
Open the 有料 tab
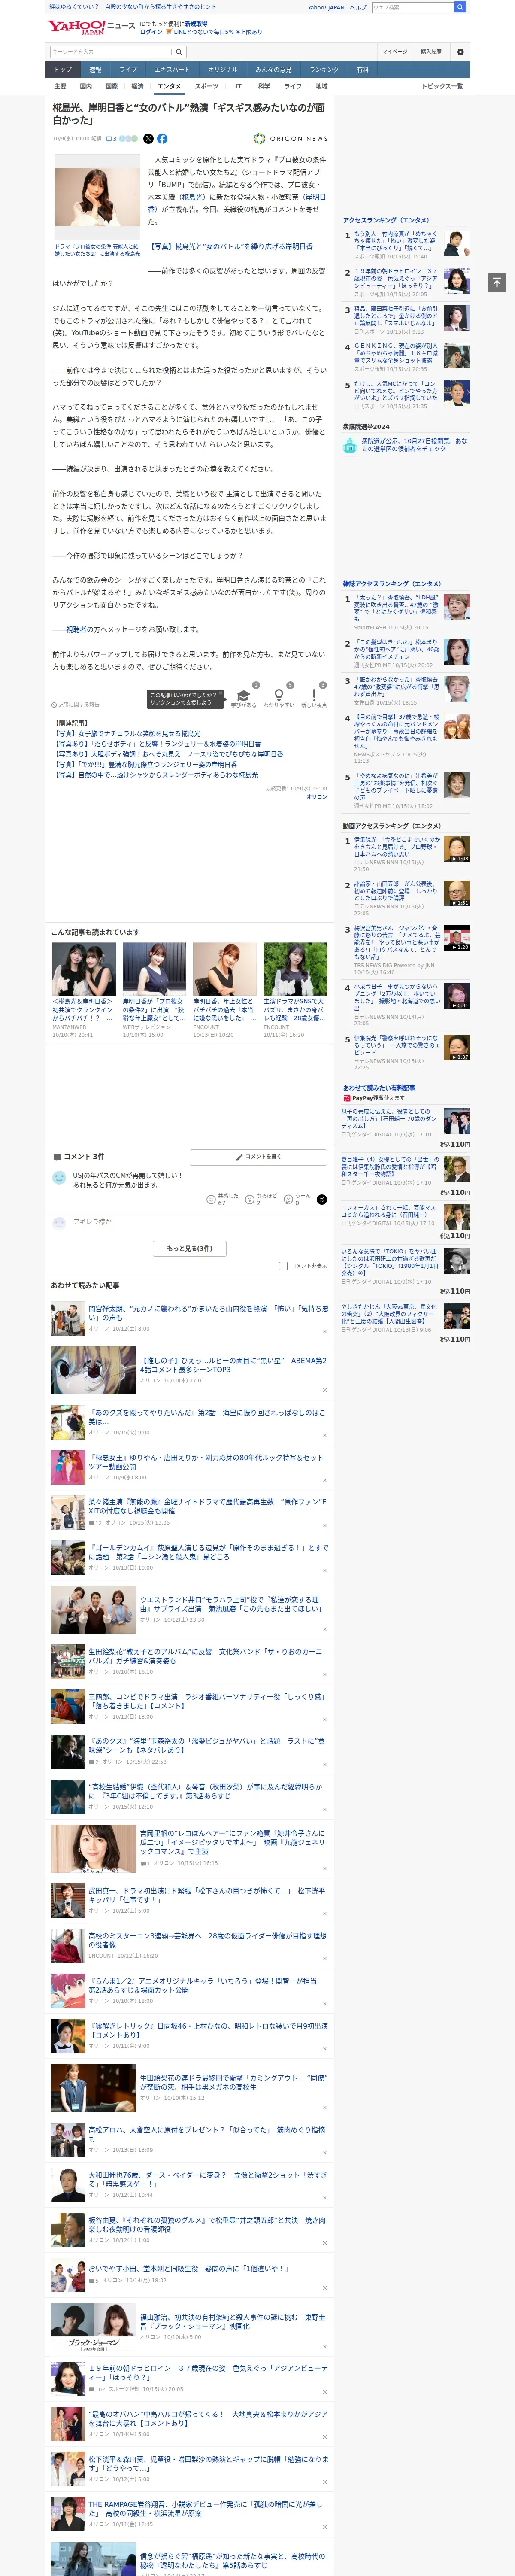363,70
